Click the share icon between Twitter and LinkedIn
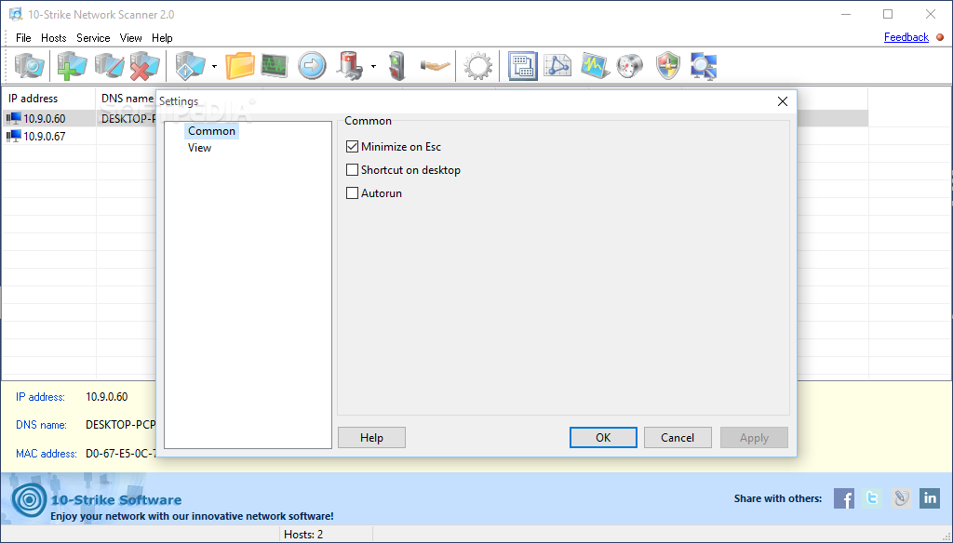The image size is (953, 543). (x=901, y=498)
